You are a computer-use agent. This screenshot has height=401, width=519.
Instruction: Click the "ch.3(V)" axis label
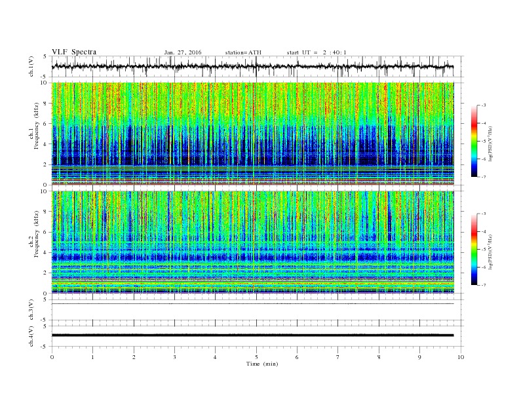31,310
